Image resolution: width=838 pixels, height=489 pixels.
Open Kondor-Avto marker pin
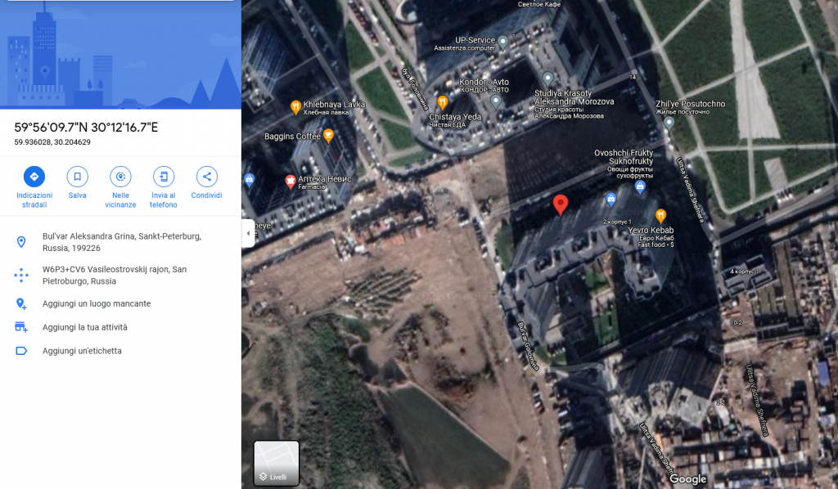point(496,101)
